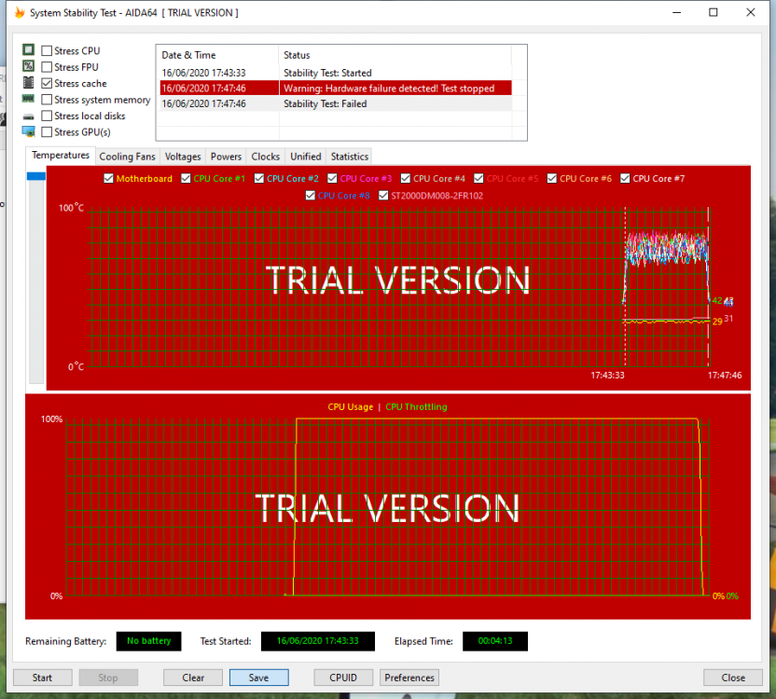Open the Preferences dialog
The width and height of the screenshot is (776, 699).
click(409, 678)
